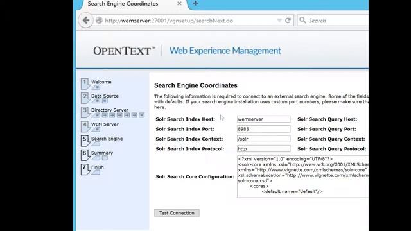411x231 pixels.
Task: Select Summary in wizard steps
Action: (102, 153)
